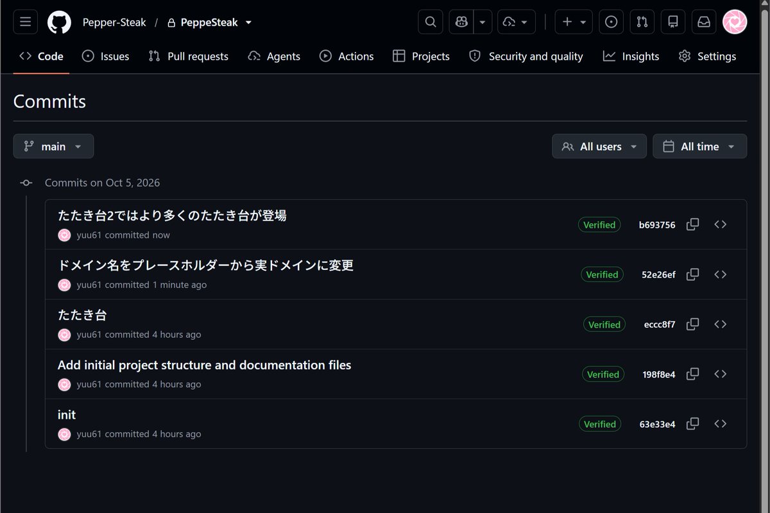This screenshot has width=770, height=513.
Task: Open the Settings tab
Action: pyautogui.click(x=707, y=56)
